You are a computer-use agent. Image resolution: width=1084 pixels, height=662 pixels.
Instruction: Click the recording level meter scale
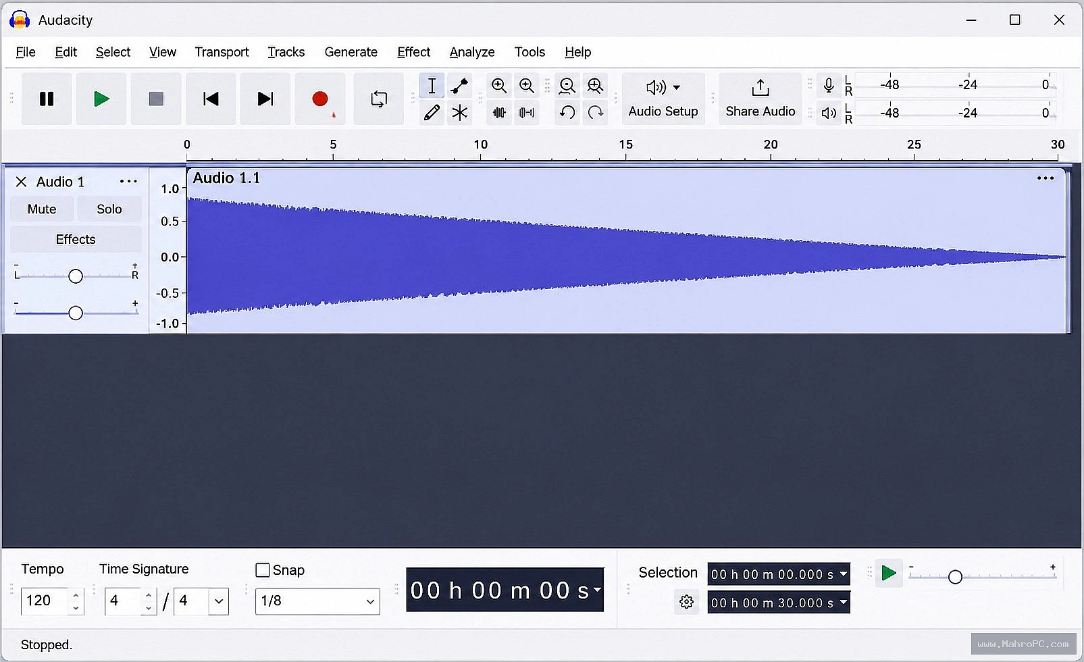coord(955,85)
